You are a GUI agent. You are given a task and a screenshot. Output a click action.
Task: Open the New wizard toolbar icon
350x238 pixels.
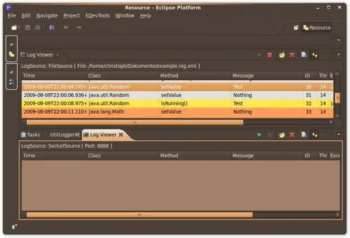coord(14,27)
